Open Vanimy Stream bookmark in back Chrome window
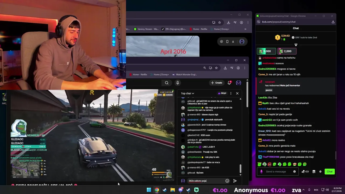345x194 pixels. pos(146,29)
